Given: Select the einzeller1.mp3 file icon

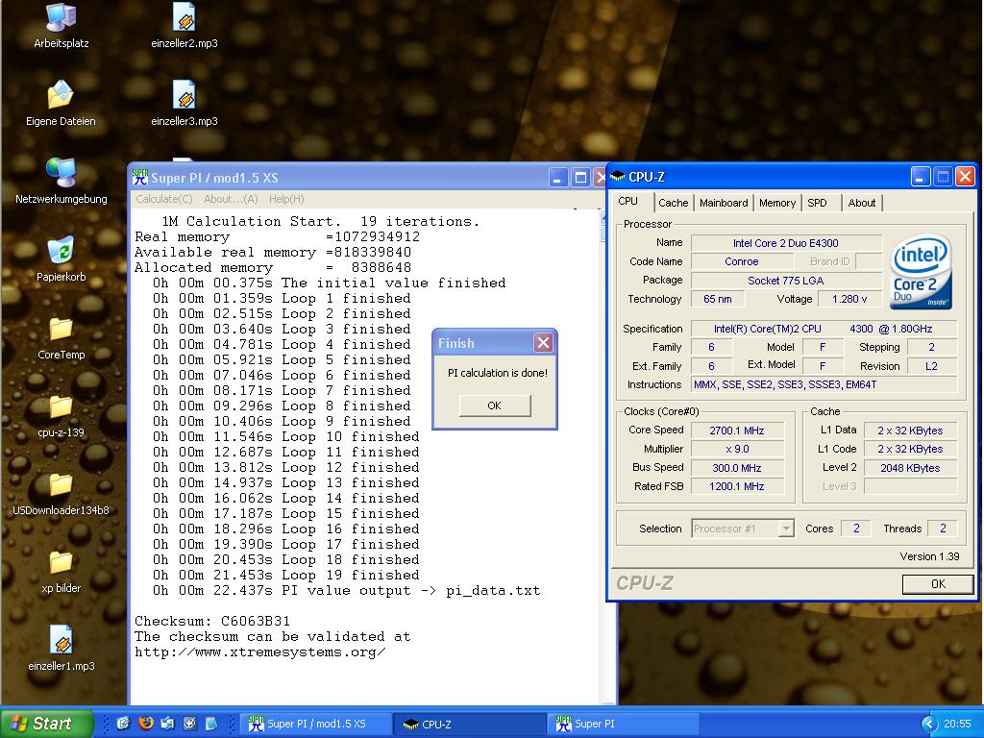Looking at the screenshot, I should click(x=61, y=641).
